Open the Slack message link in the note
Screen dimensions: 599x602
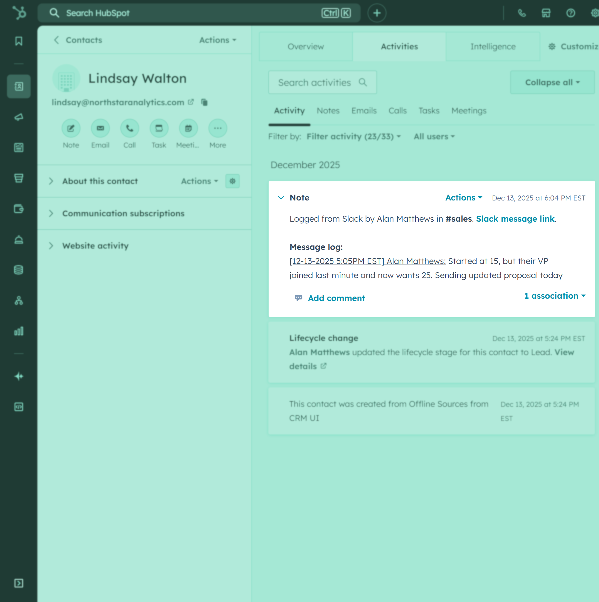[x=515, y=219]
